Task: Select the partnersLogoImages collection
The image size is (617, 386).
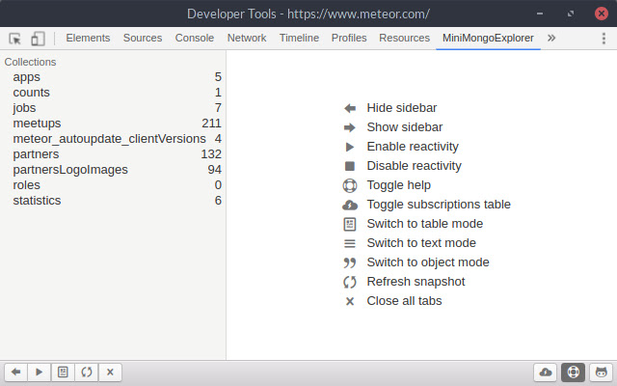Action: pyautogui.click(x=113, y=170)
